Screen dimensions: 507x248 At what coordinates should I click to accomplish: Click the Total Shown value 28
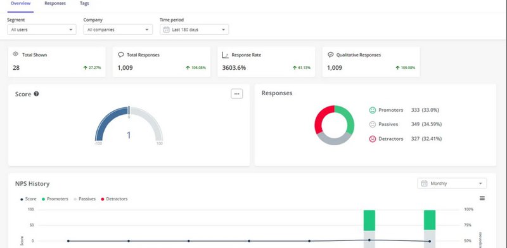pyautogui.click(x=16, y=68)
